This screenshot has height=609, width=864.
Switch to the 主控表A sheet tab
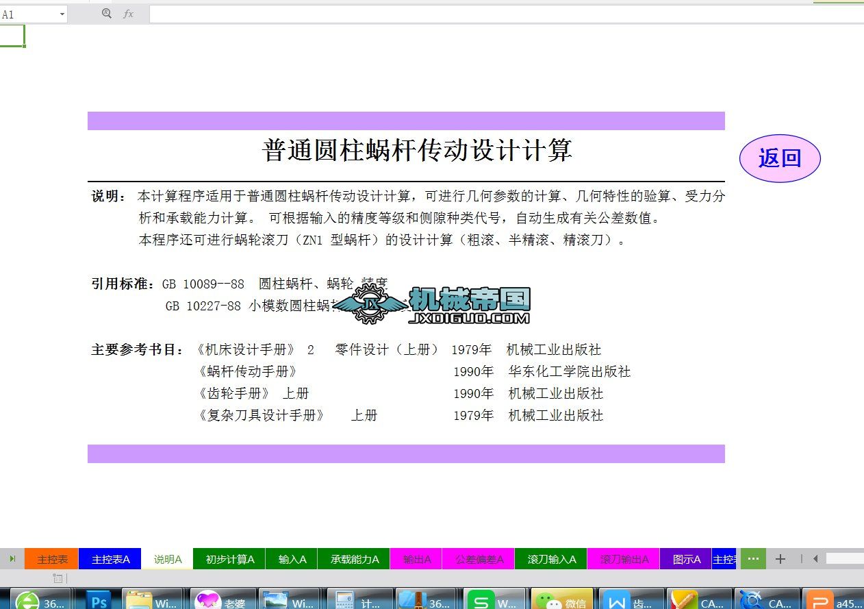click(x=111, y=559)
